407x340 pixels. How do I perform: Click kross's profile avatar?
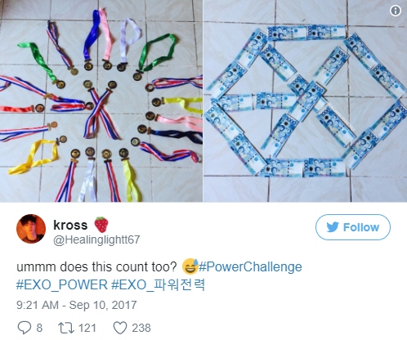(x=31, y=229)
